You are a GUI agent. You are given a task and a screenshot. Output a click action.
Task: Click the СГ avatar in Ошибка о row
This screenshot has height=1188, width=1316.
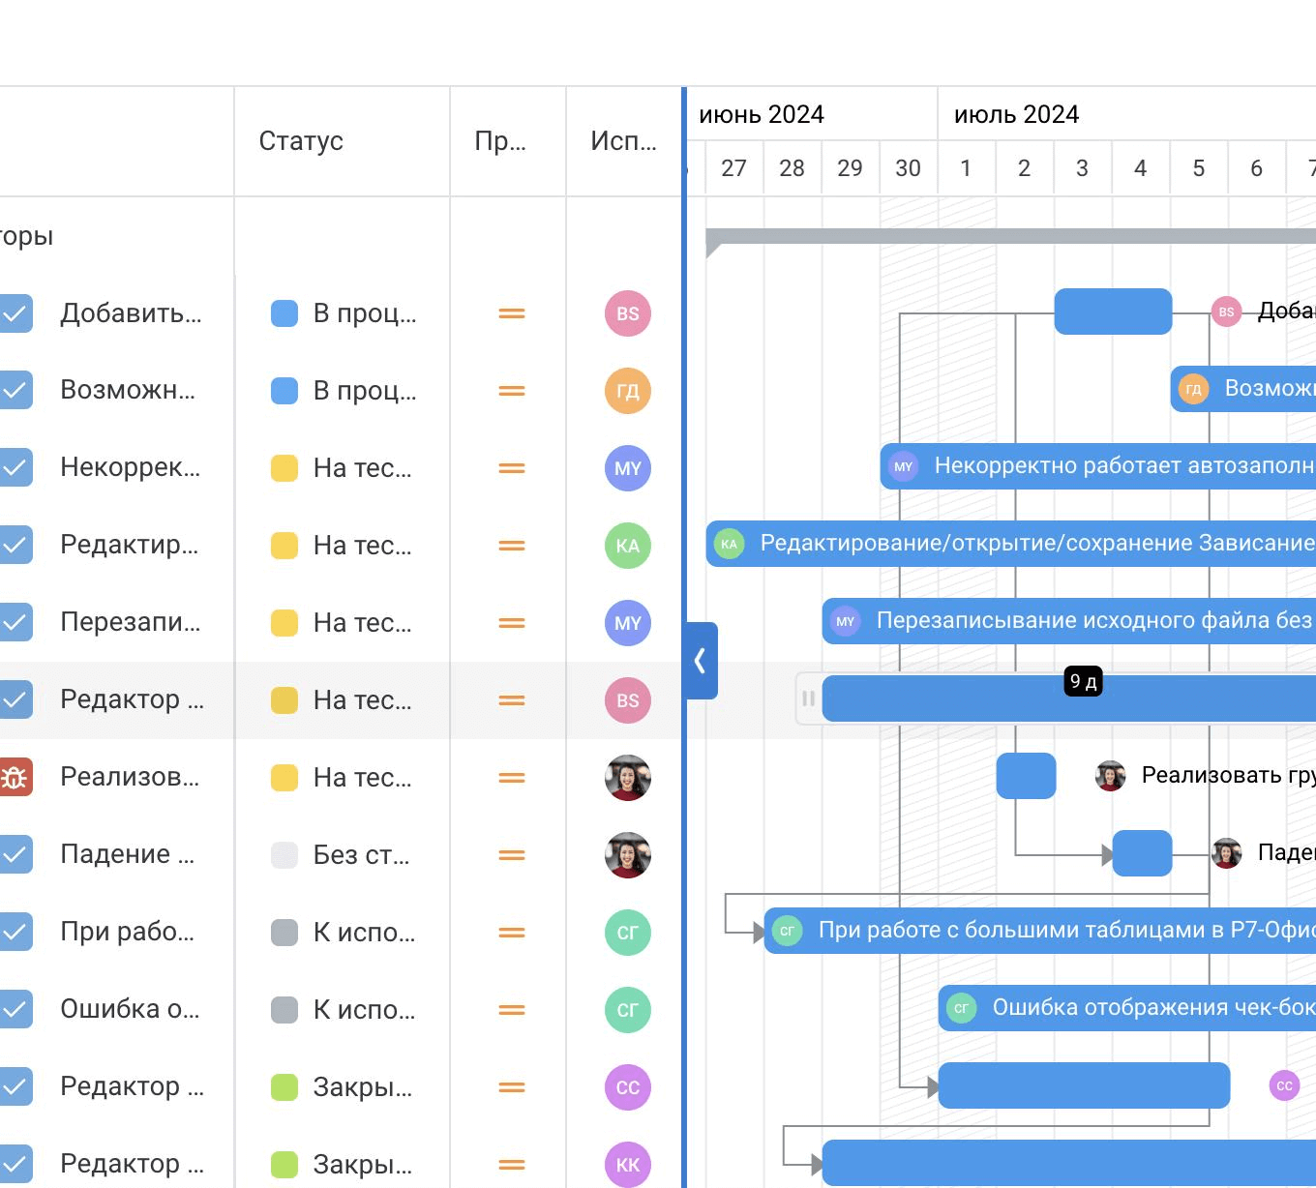tap(628, 1010)
